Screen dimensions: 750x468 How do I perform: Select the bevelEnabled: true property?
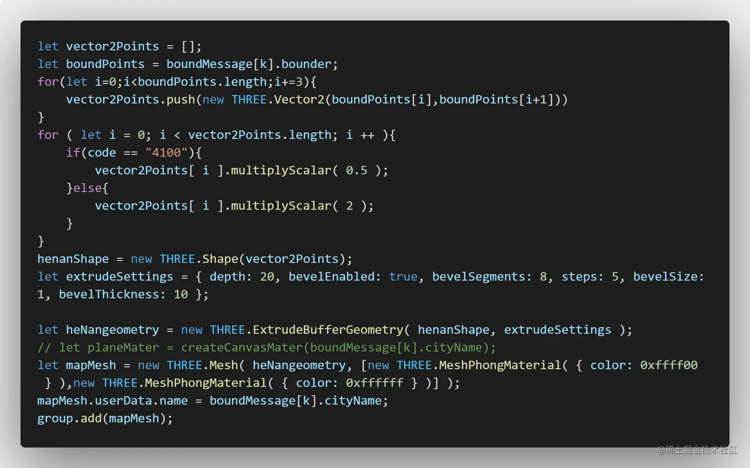348,276
